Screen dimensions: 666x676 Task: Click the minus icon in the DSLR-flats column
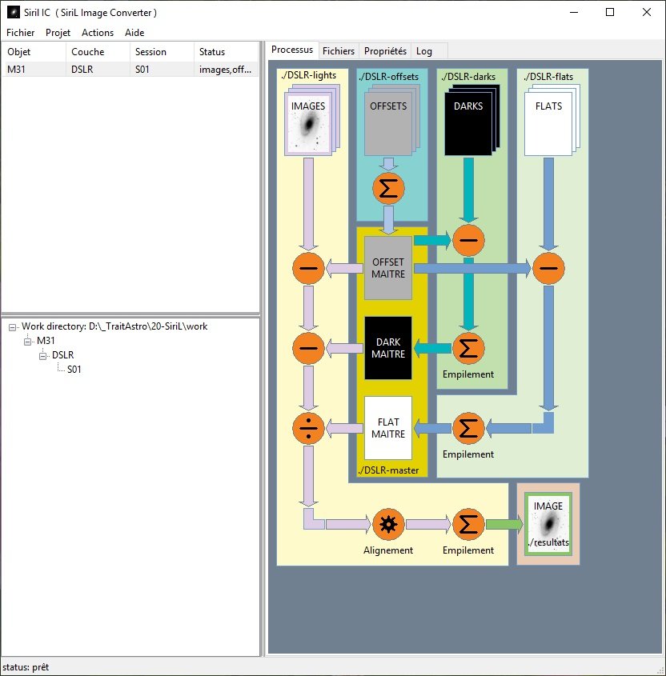548,268
